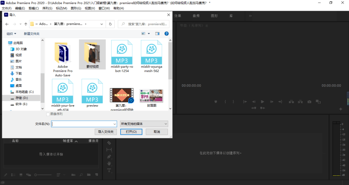Toggle the 图像序列 checkbox
The width and height of the screenshot is (349, 185).
point(48,114)
